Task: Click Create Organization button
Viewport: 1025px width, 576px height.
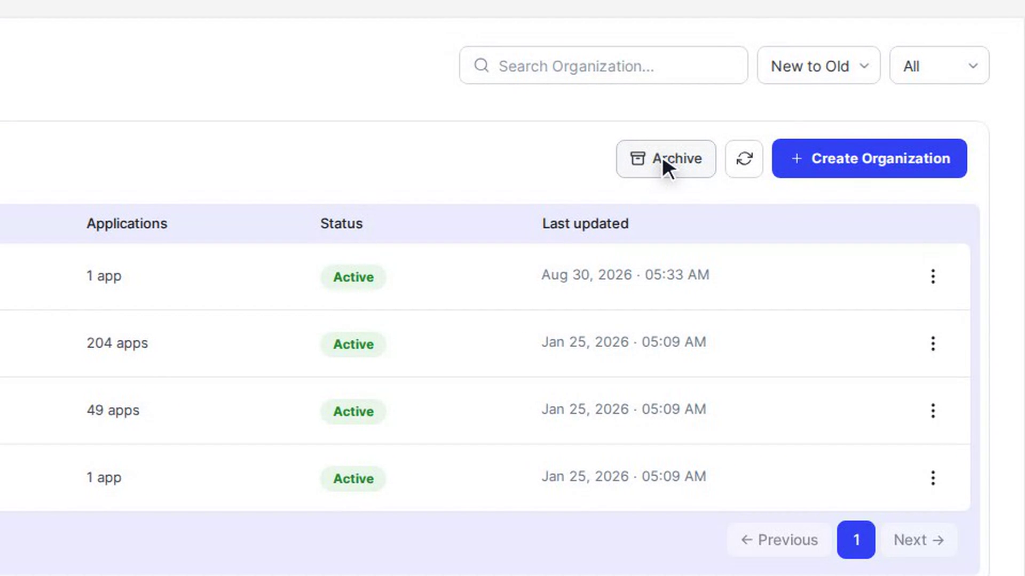Action: (x=869, y=158)
